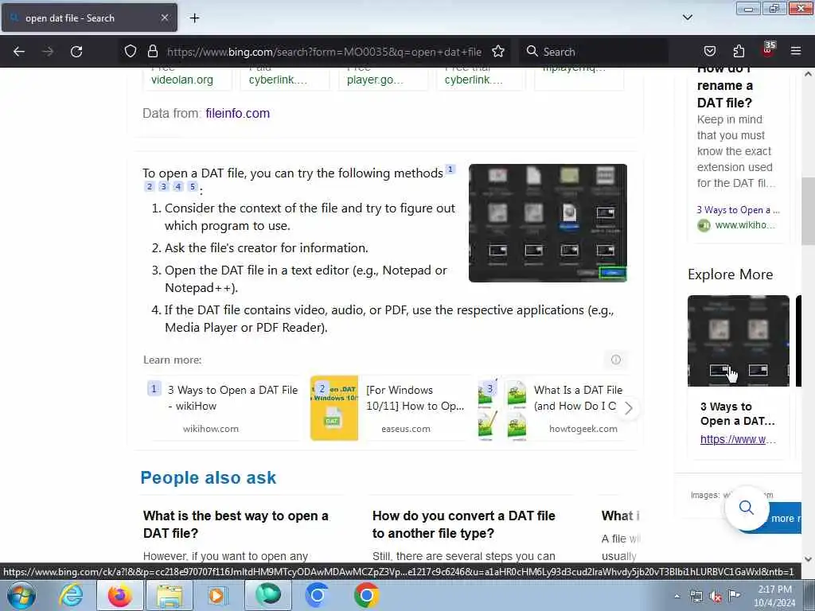Expand 'What is the best way to open a DAT file?'

coord(236,524)
